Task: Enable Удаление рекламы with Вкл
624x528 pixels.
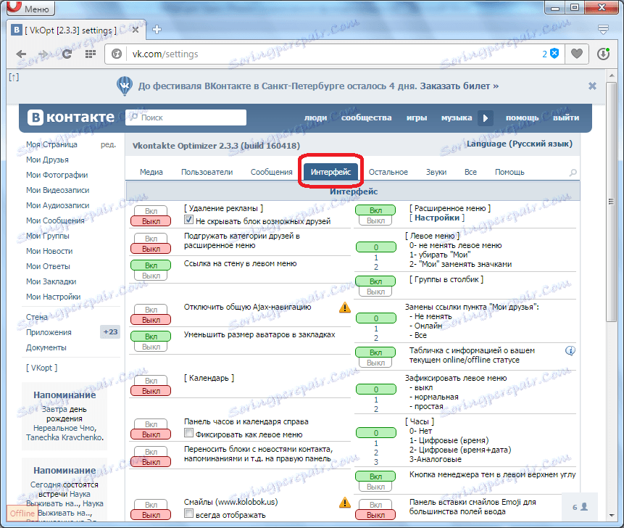Action: [151, 211]
